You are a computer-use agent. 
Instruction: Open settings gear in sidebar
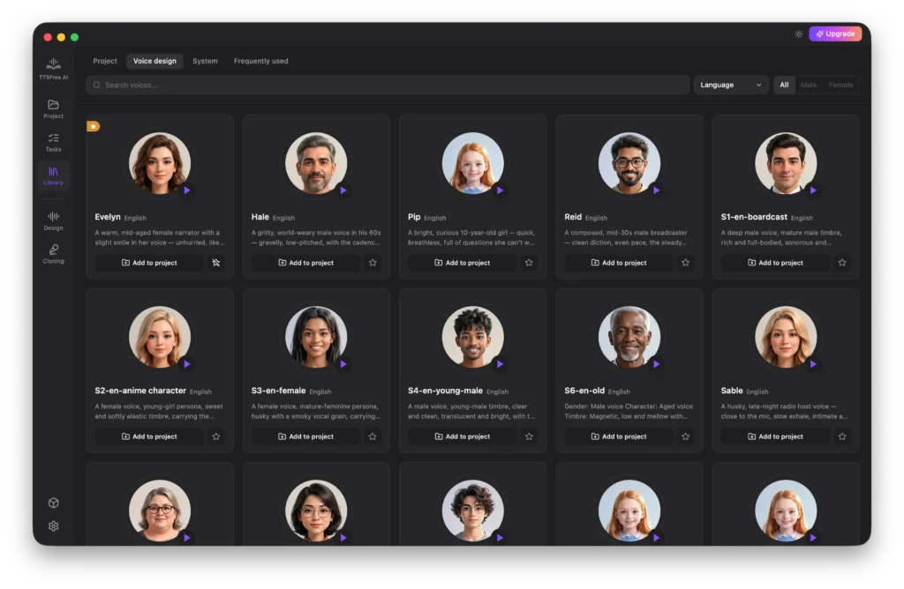54,526
